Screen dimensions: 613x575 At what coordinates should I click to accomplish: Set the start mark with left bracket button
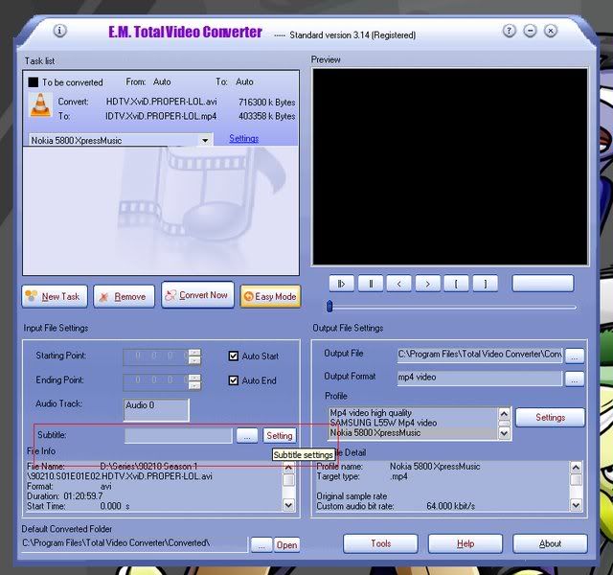[456, 283]
